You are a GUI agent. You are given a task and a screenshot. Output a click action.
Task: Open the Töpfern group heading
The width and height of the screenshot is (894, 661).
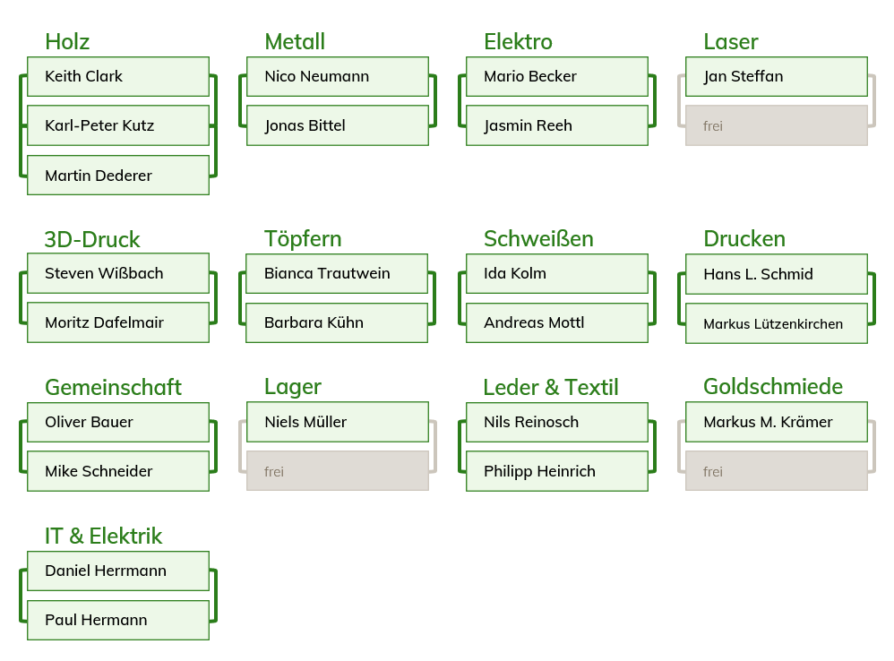click(303, 238)
